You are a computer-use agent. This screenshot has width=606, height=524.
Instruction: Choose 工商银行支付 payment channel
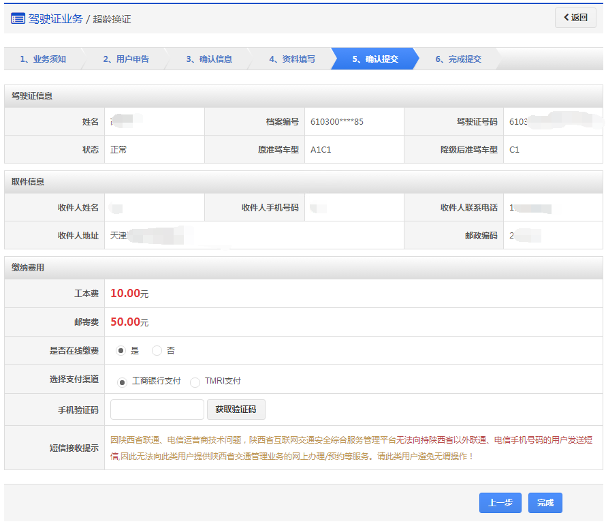pos(123,382)
